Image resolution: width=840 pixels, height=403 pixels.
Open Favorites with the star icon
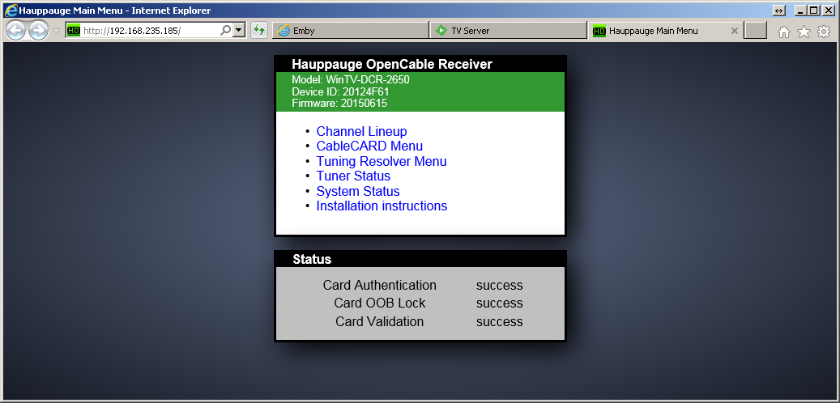coord(804,32)
